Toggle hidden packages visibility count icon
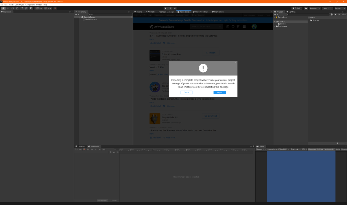This screenshot has height=205, width=347. click(x=344, y=14)
